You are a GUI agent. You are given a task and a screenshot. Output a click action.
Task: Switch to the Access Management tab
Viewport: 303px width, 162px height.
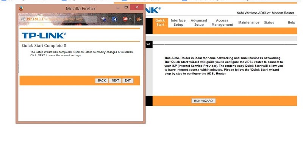(x=222, y=23)
